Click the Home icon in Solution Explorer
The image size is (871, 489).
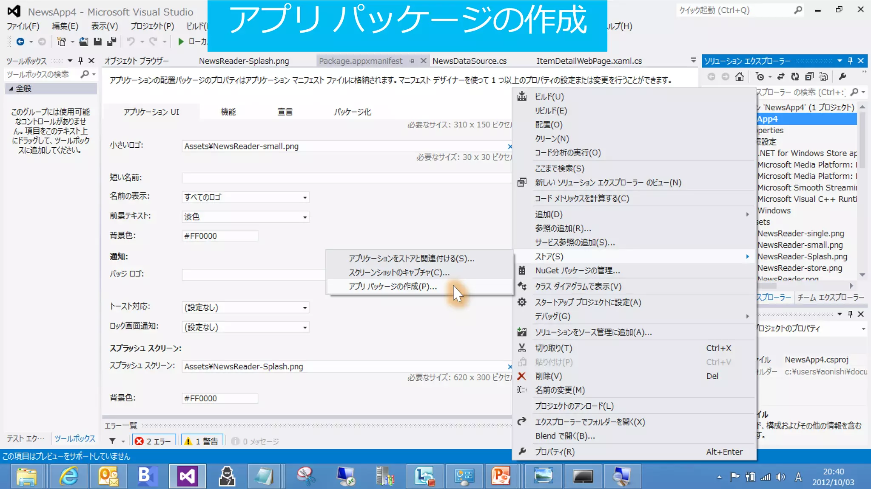point(740,76)
